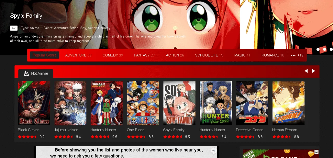The image size is (333, 158).
Task: Open the Hitman Reborn title link
Action: pyautogui.click(x=285, y=130)
